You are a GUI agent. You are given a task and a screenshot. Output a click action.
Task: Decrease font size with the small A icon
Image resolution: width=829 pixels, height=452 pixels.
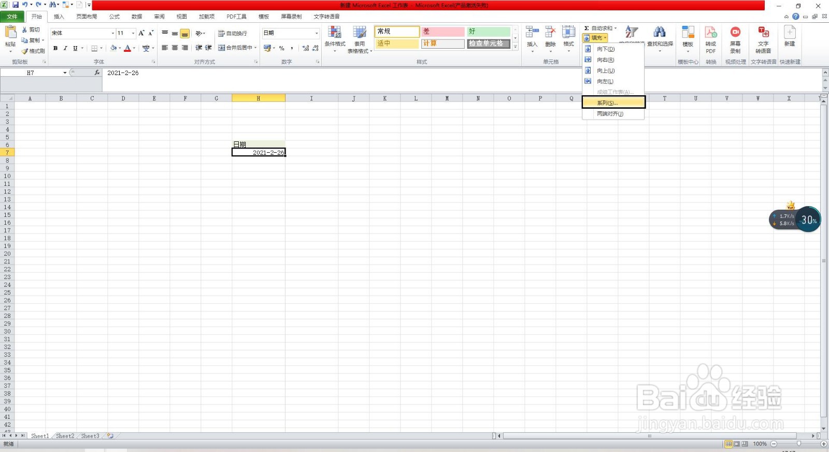click(151, 33)
